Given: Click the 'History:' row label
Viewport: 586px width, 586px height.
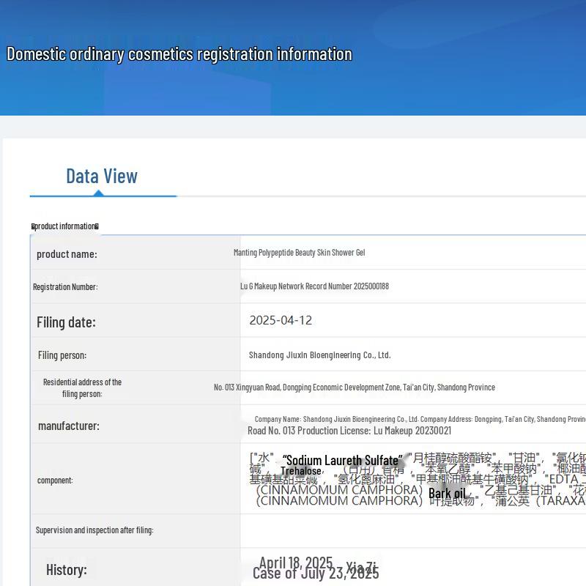Looking at the screenshot, I should [x=66, y=570].
